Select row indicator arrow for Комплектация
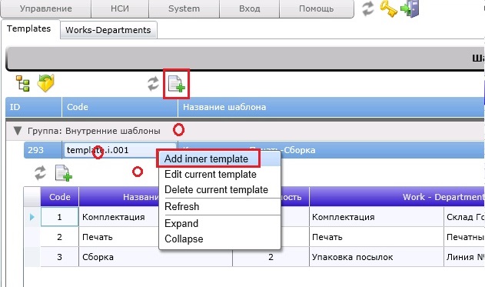 (x=32, y=217)
